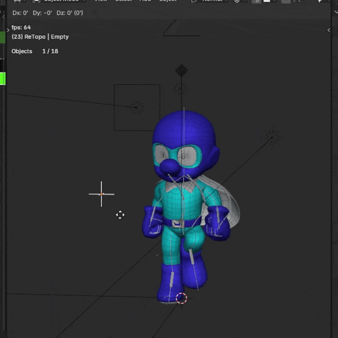Open the Add menu
Screen dimensions: 338x338
tap(146, 1)
